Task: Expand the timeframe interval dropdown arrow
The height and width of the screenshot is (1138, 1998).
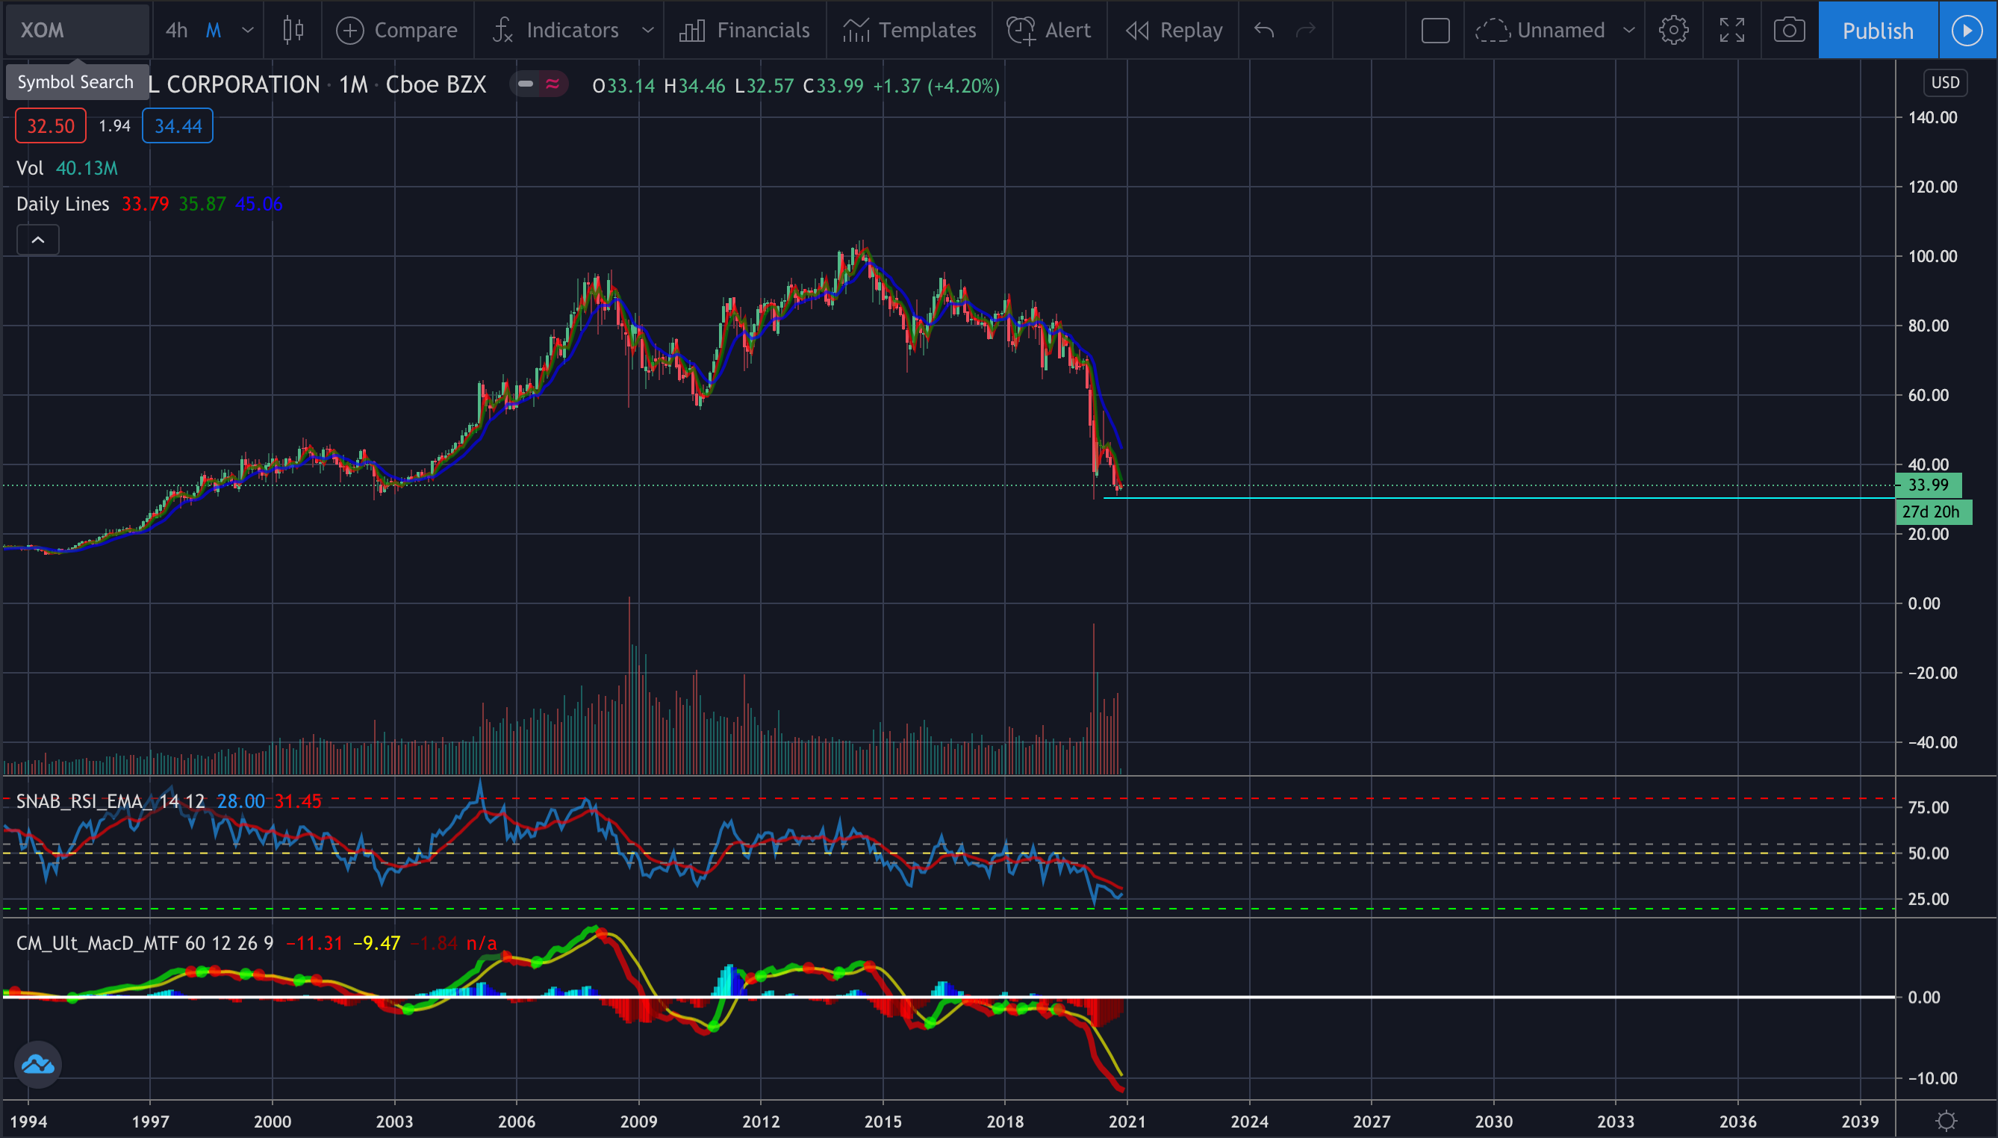Action: 248,31
